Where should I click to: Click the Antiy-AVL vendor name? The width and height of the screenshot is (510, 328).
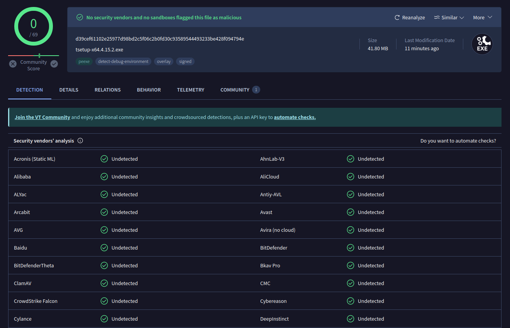click(271, 194)
